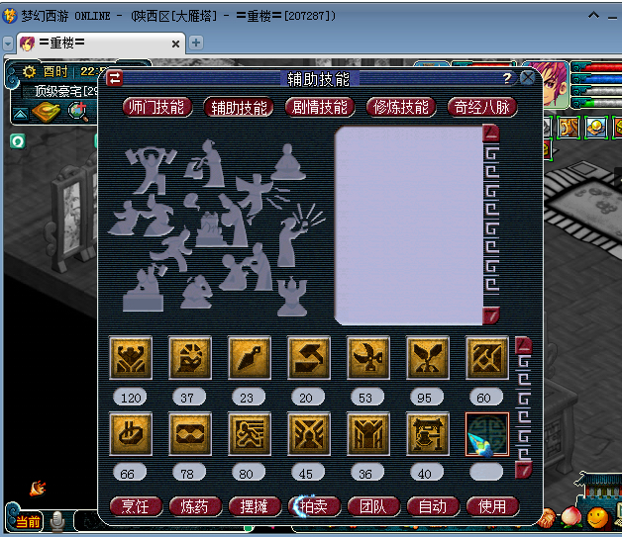Click the horn announcement icon

38,489
